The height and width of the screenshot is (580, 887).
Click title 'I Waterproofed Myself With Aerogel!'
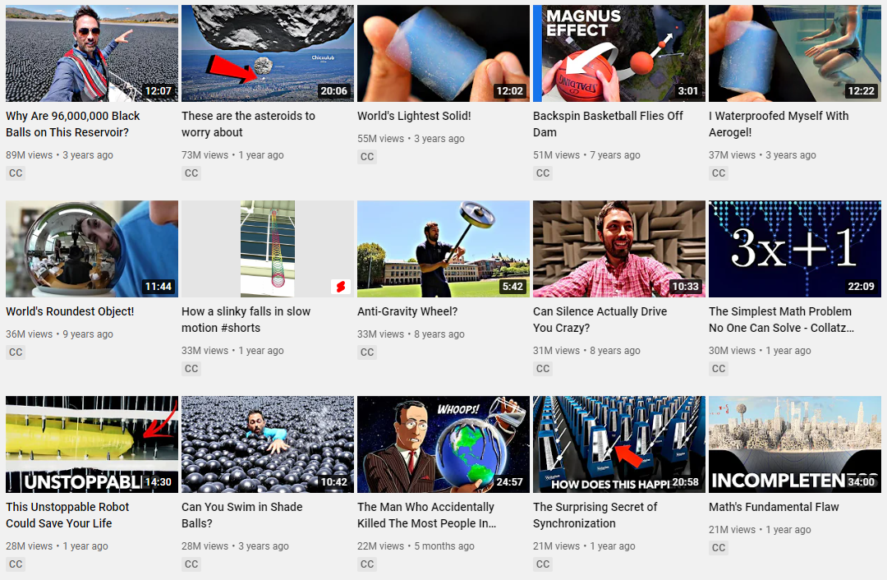[x=779, y=124]
